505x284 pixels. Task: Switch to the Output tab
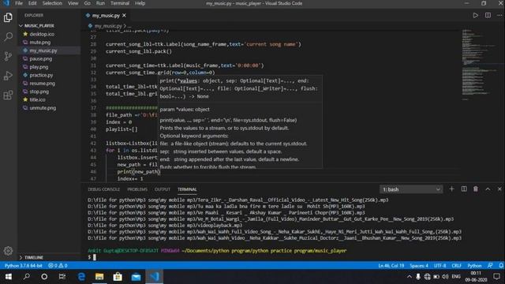tap(163, 189)
